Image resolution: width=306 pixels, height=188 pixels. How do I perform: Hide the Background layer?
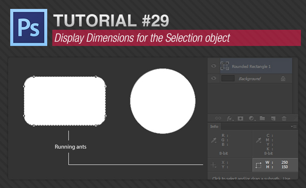[214, 79]
